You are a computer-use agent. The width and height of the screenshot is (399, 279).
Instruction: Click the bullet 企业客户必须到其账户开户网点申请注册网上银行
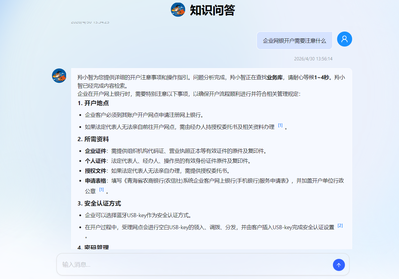coord(145,115)
